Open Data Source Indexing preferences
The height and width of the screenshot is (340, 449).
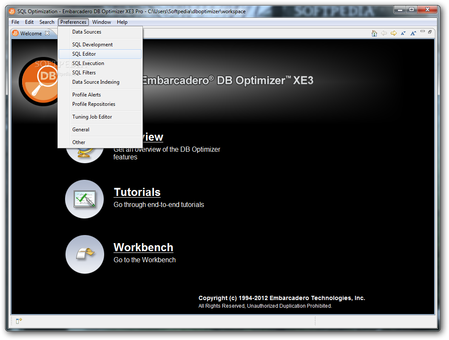click(x=100, y=82)
